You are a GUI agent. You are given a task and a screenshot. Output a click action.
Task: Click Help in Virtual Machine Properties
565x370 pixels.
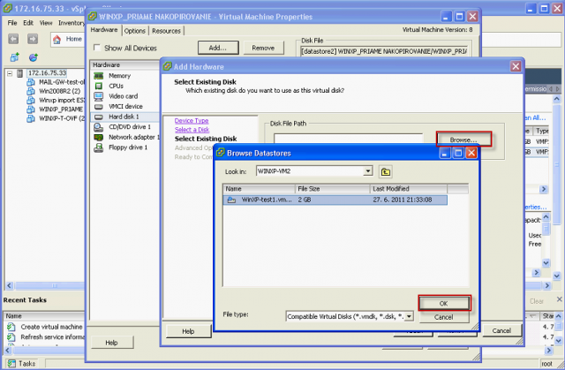pyautogui.click(x=112, y=343)
